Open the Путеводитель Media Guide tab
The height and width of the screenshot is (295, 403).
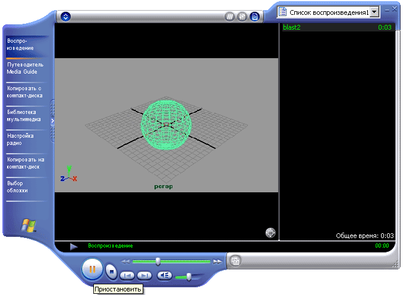[26, 68]
